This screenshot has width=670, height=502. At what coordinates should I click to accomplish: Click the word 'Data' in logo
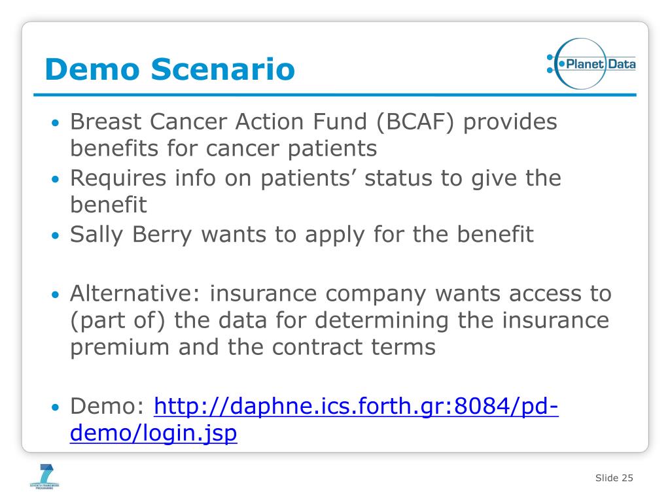[622, 64]
